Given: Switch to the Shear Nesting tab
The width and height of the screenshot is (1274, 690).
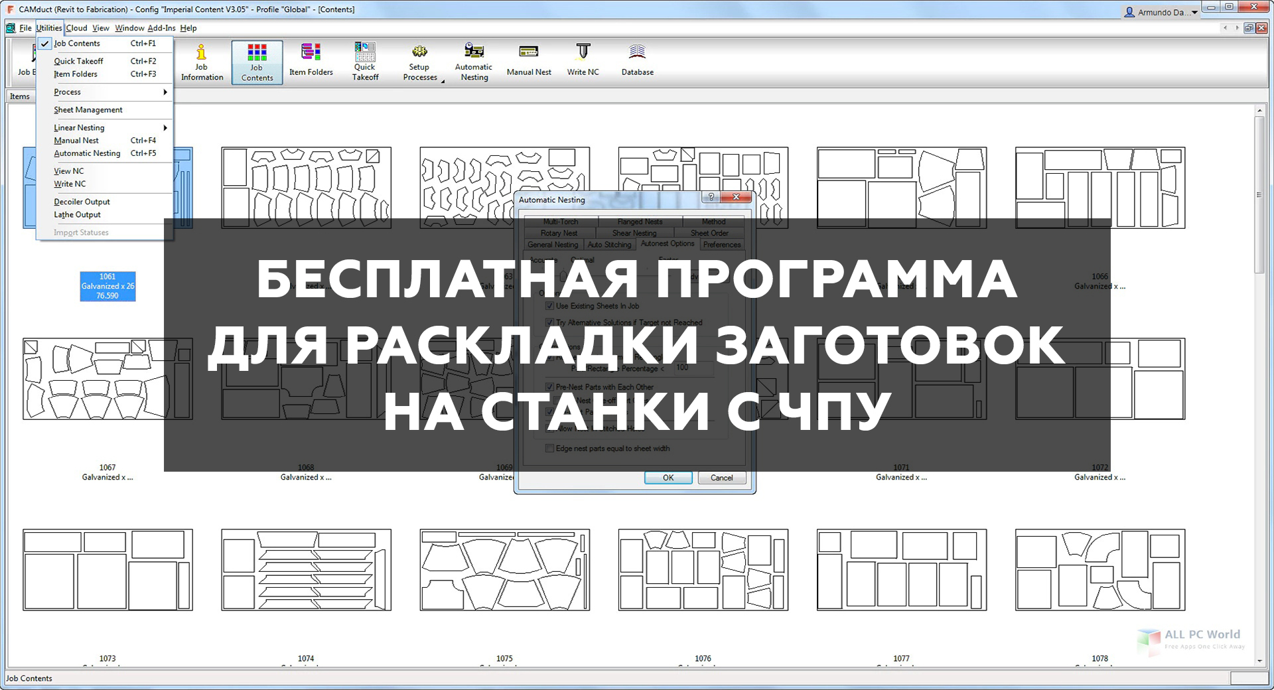Looking at the screenshot, I should (634, 233).
